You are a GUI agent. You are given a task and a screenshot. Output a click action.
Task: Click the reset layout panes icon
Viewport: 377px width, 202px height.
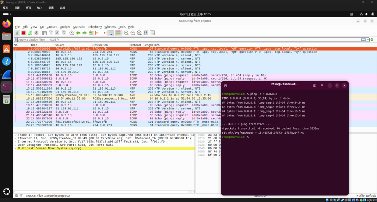coord(152,33)
